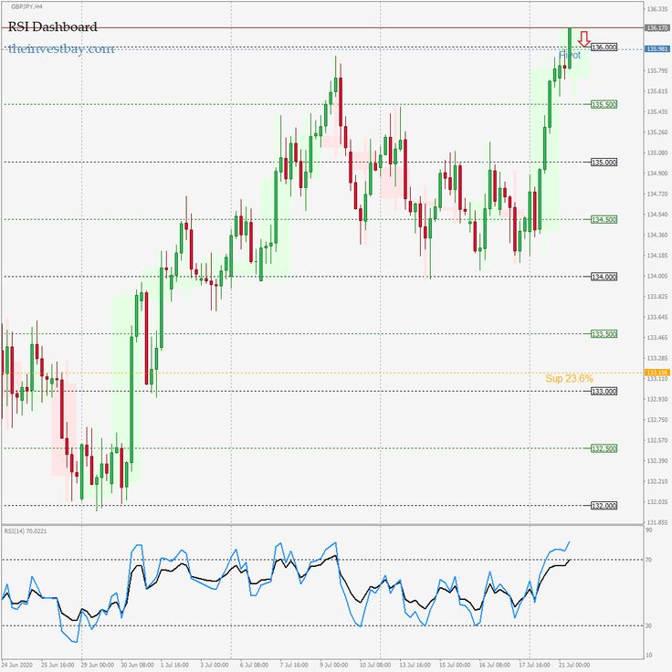Click the 7 Jul 16:00 time label
The height and width of the screenshot is (672, 672).
[294, 665]
